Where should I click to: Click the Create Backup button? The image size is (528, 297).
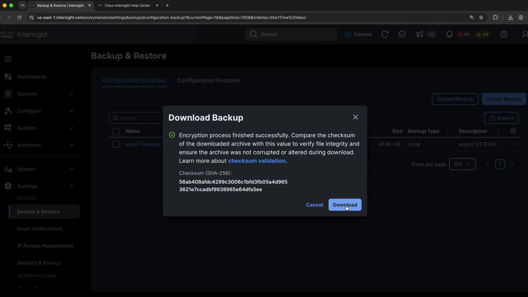click(x=504, y=99)
